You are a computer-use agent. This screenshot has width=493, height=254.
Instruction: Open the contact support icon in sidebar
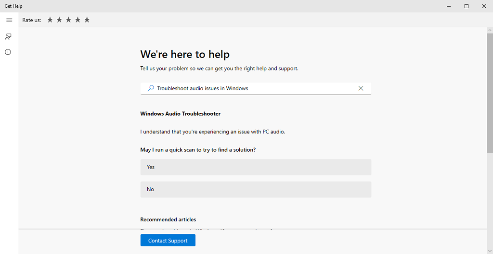tap(8, 36)
